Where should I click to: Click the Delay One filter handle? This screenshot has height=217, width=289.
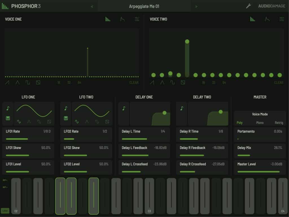(x=165, y=113)
